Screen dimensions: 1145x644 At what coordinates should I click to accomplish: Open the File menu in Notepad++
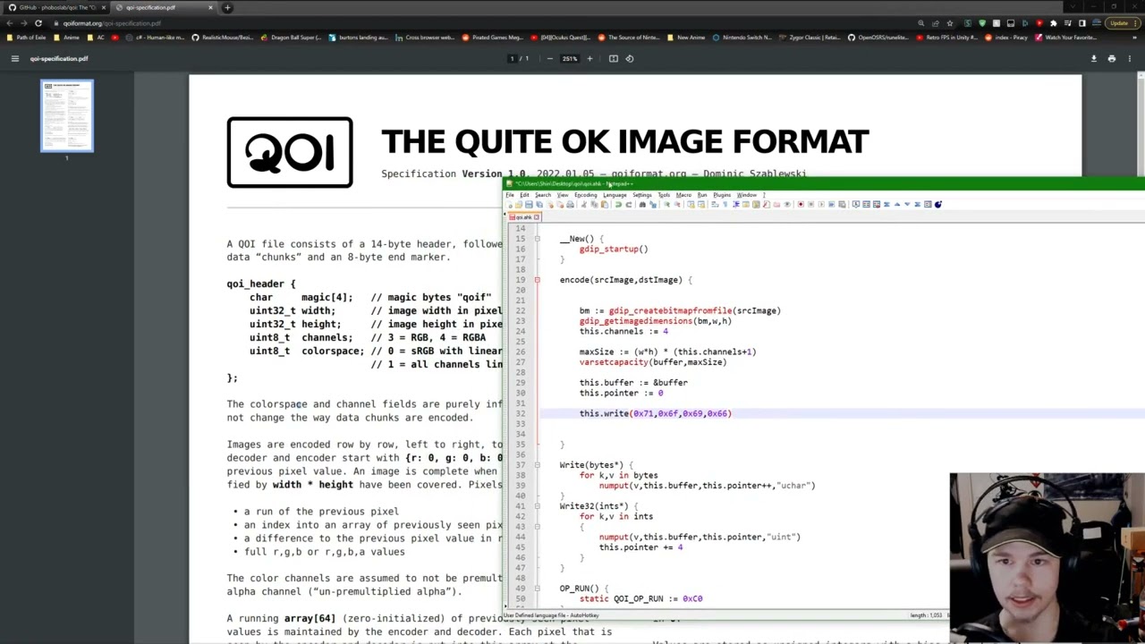(510, 195)
